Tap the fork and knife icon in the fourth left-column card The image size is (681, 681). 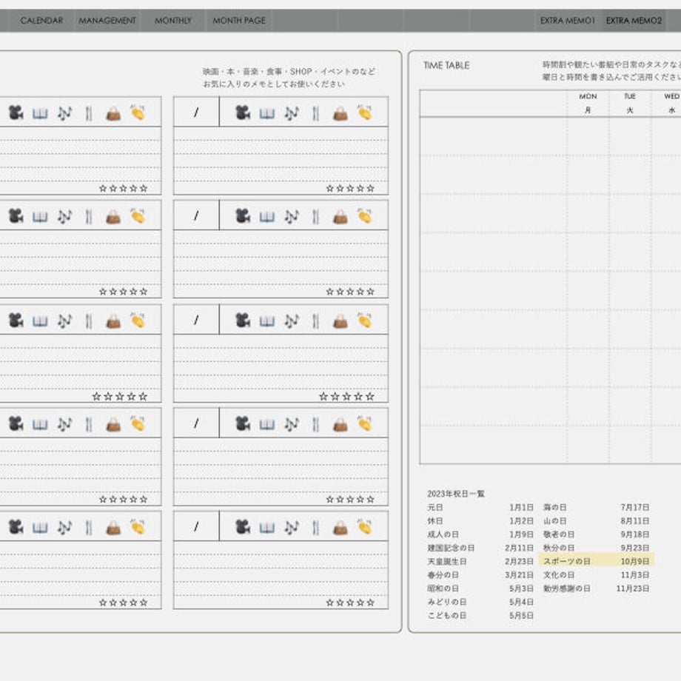click(89, 424)
